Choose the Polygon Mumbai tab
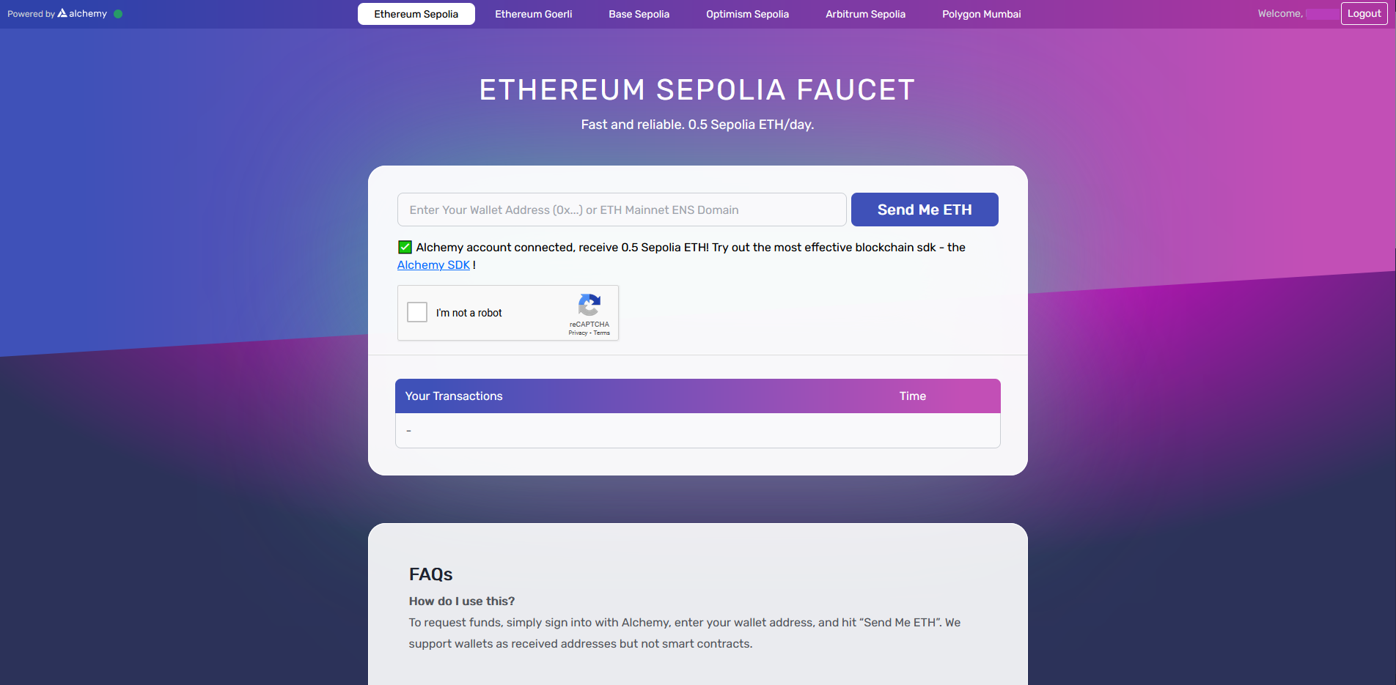Image resolution: width=1396 pixels, height=685 pixels. 981,14
